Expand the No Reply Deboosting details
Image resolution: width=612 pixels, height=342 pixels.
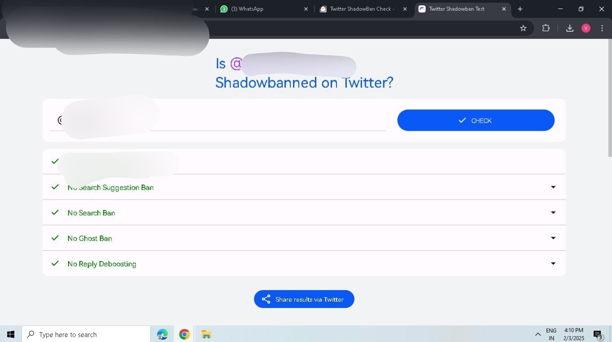[553, 264]
